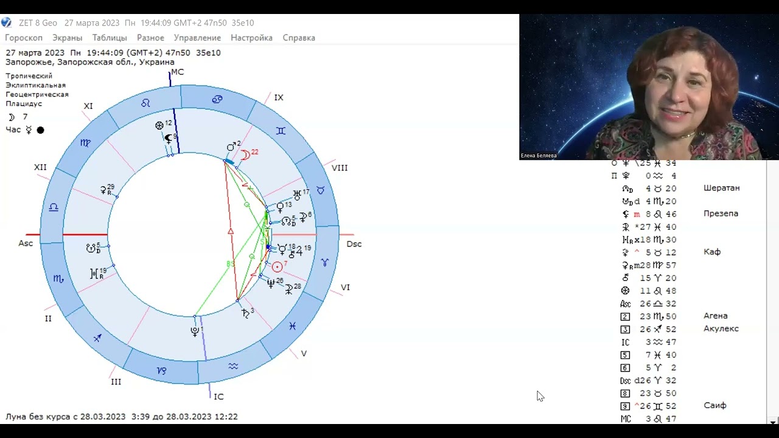Click the 'Луна без курса' status text

click(122, 417)
